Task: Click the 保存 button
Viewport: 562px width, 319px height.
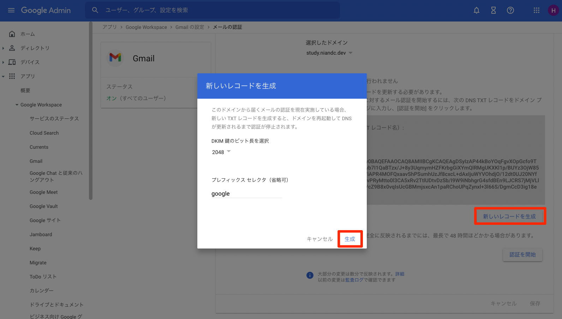Action: pos(535,303)
